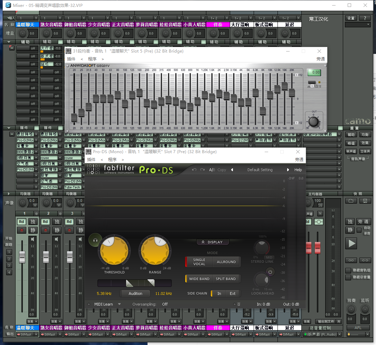Open the output dropdown for channel 1 StMast
This screenshot has width=376, height=345.
[36, 334]
